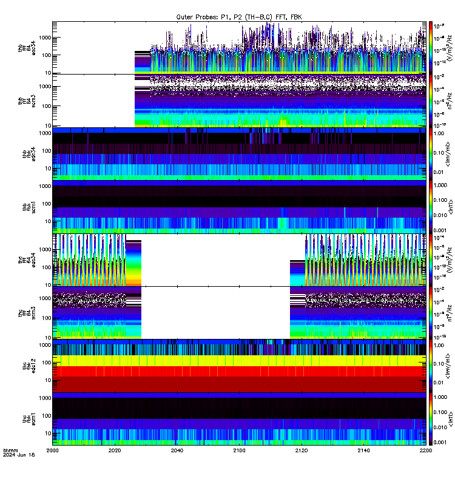Click the x-axis time label 2140
Screen dimensions: 455x485
tap(363, 450)
